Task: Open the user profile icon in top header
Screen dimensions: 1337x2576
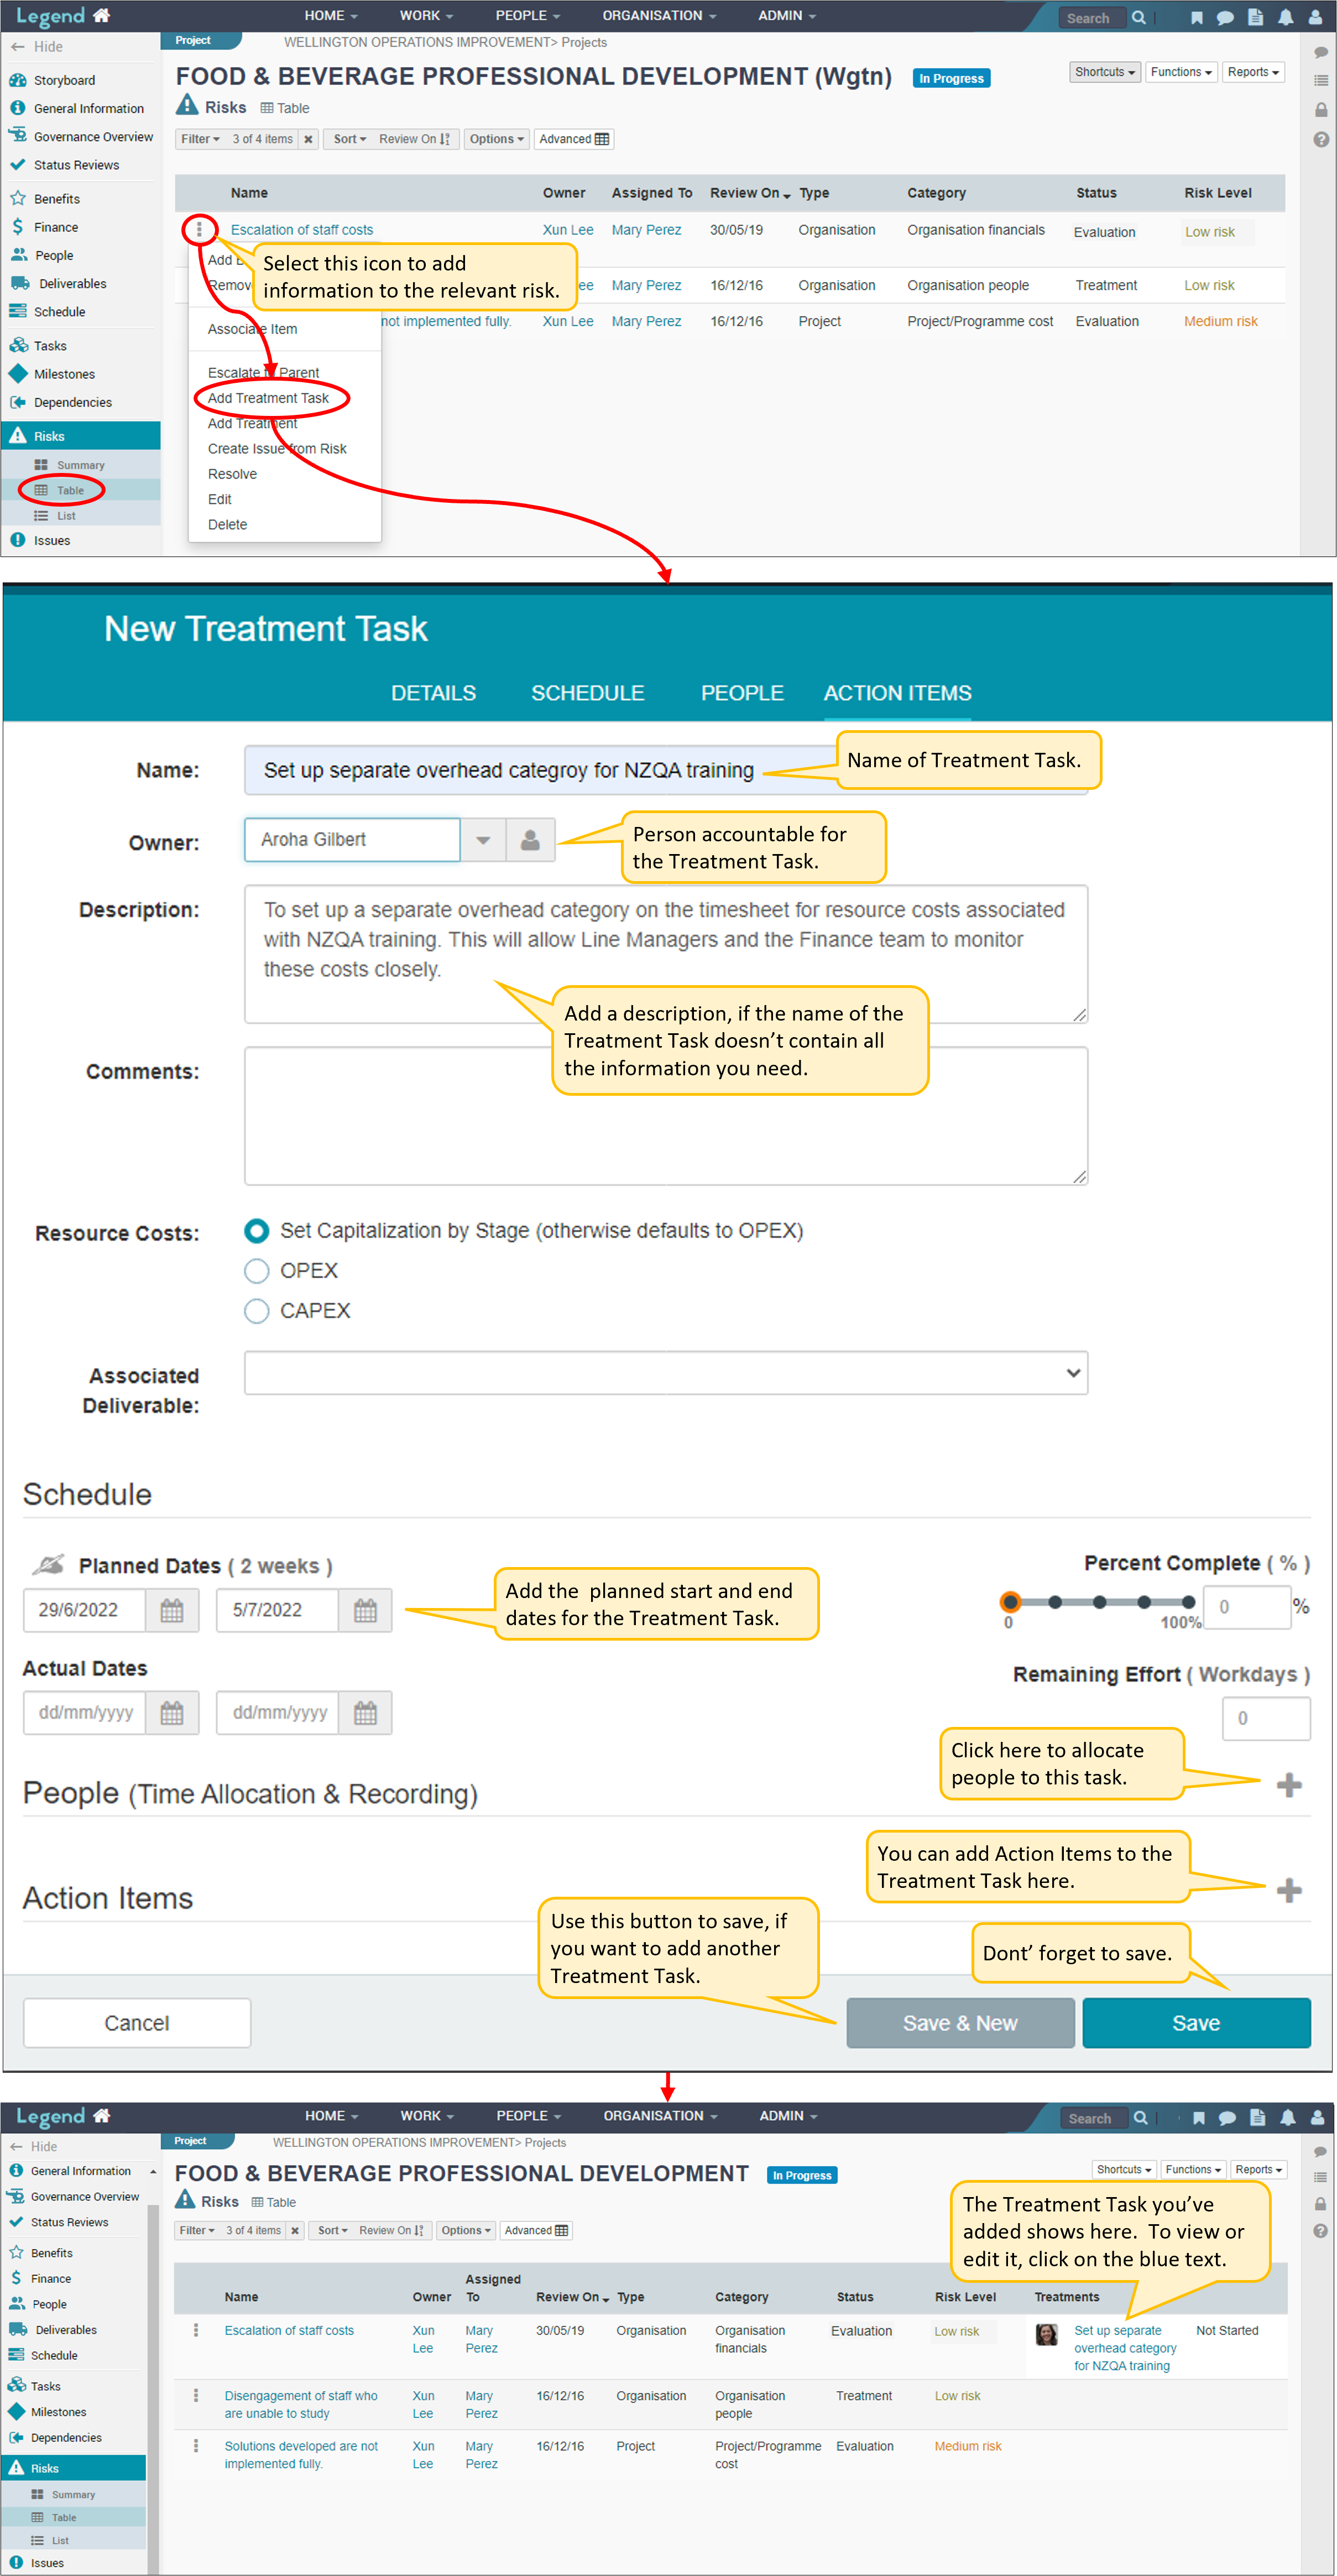Action: (x=1316, y=17)
